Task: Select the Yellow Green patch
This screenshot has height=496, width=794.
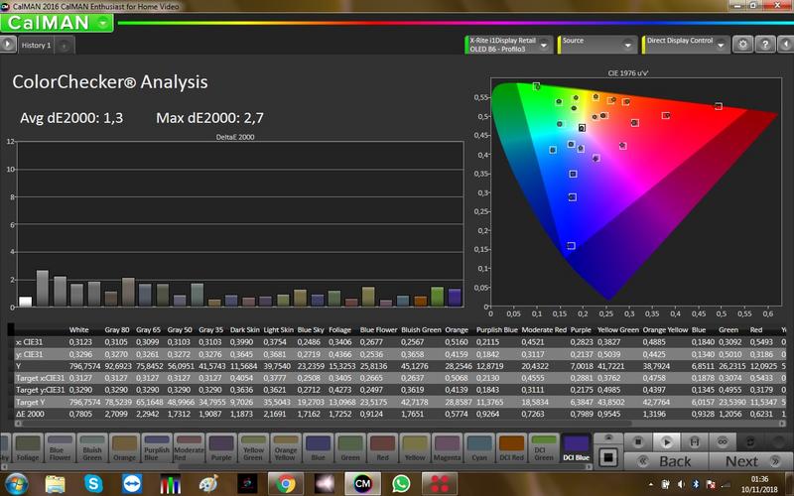Action: (253, 448)
